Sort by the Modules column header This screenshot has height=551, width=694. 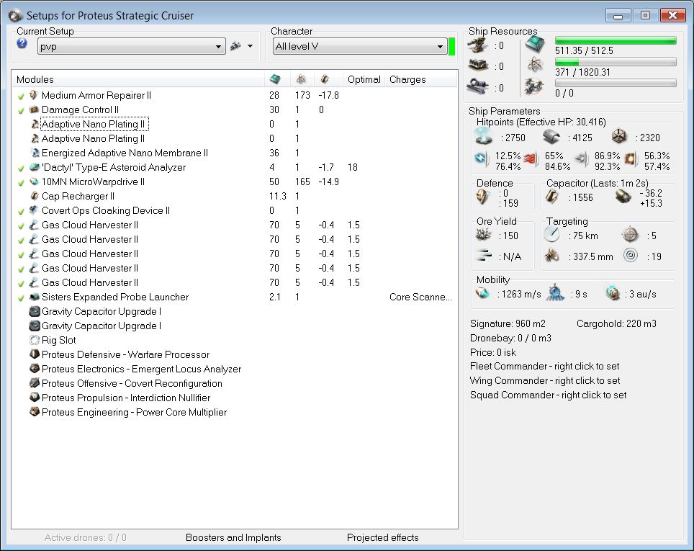point(138,79)
